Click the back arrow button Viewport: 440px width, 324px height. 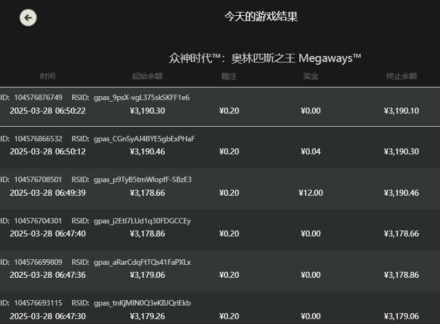(28, 17)
